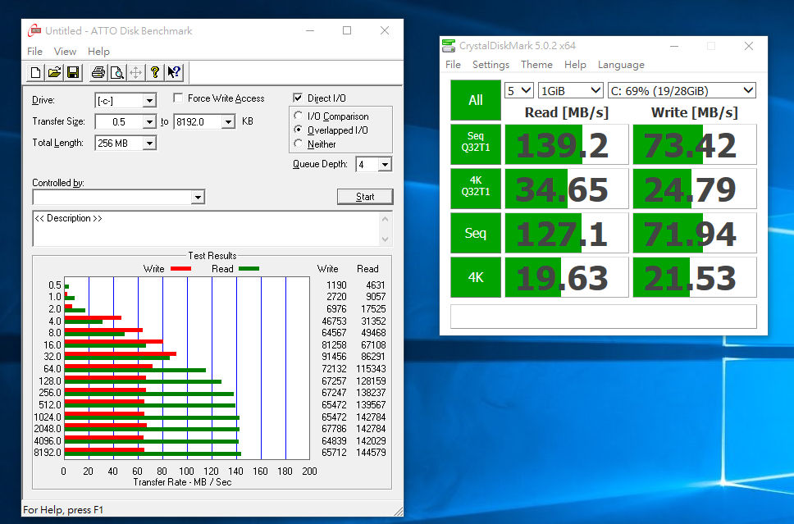Open the Help menu in ATTO Disk Benchmark

98,51
